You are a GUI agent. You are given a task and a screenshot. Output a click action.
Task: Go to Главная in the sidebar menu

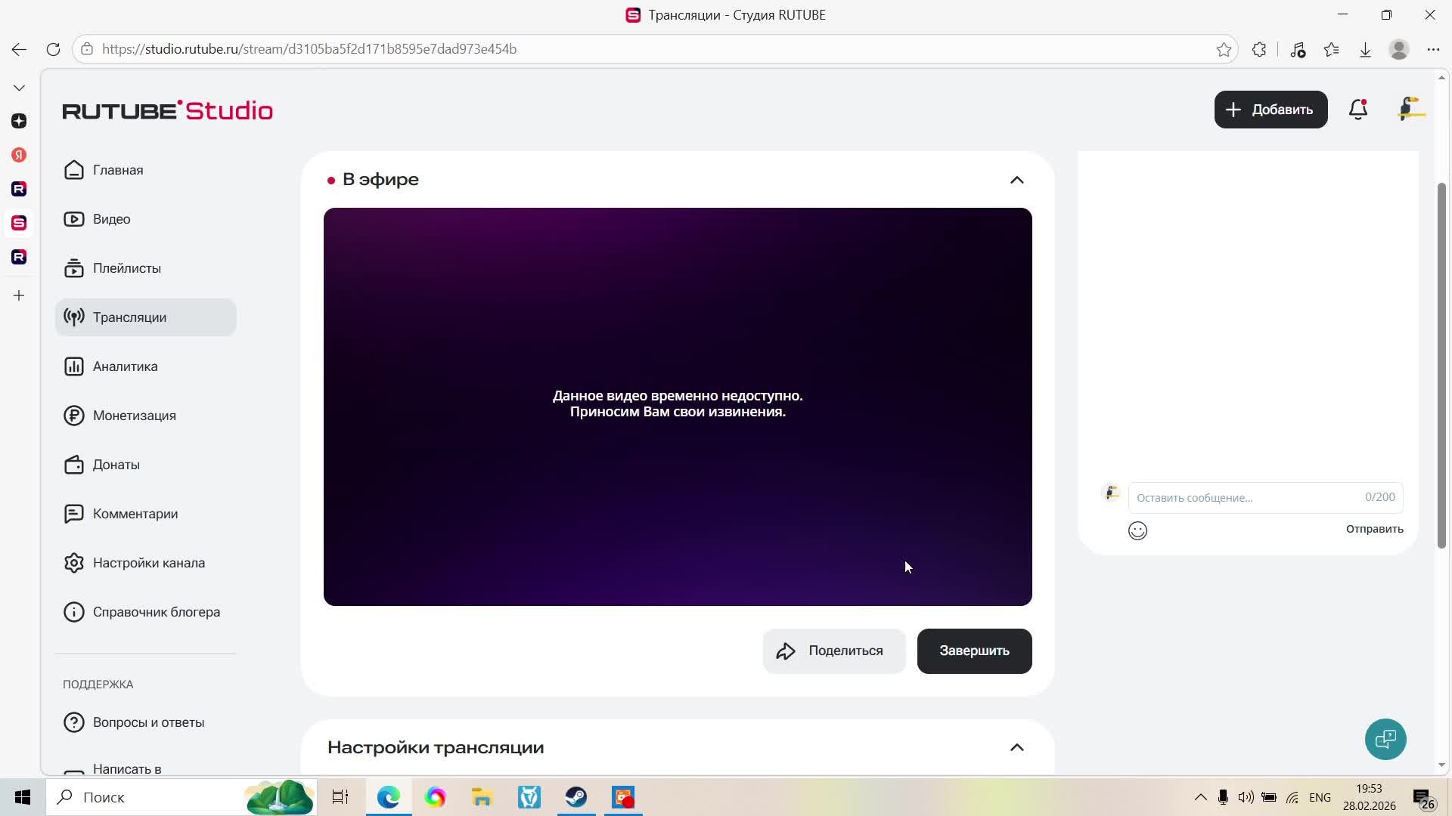pos(118,170)
